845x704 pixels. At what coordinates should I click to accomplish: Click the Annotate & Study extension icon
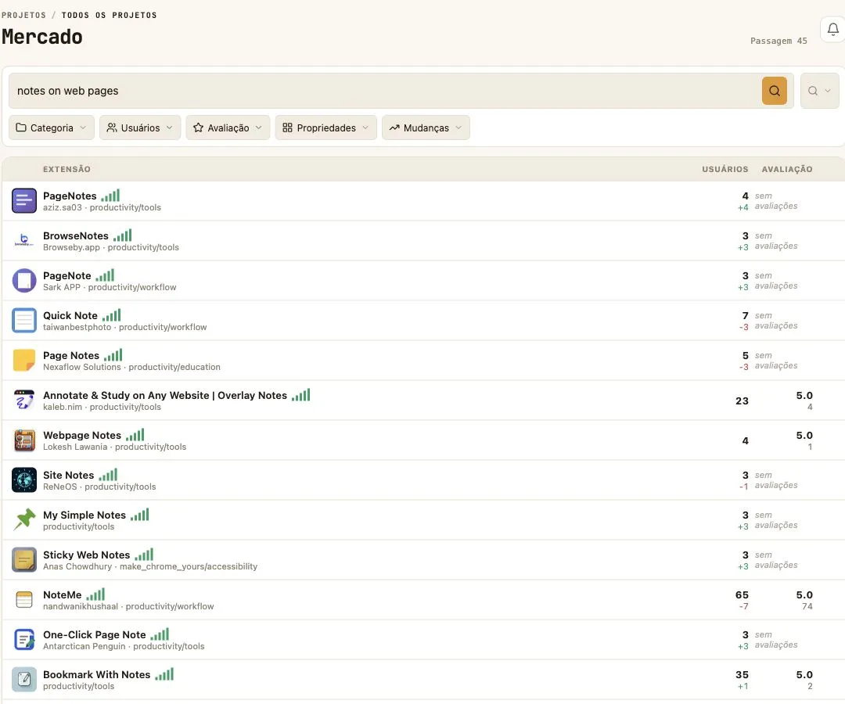24,400
